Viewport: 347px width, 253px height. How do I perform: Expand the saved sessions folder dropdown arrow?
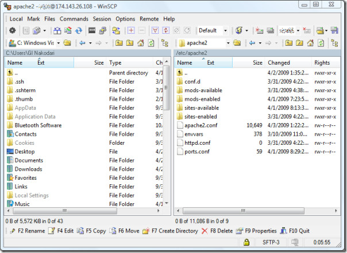pyautogui.click(x=326, y=30)
